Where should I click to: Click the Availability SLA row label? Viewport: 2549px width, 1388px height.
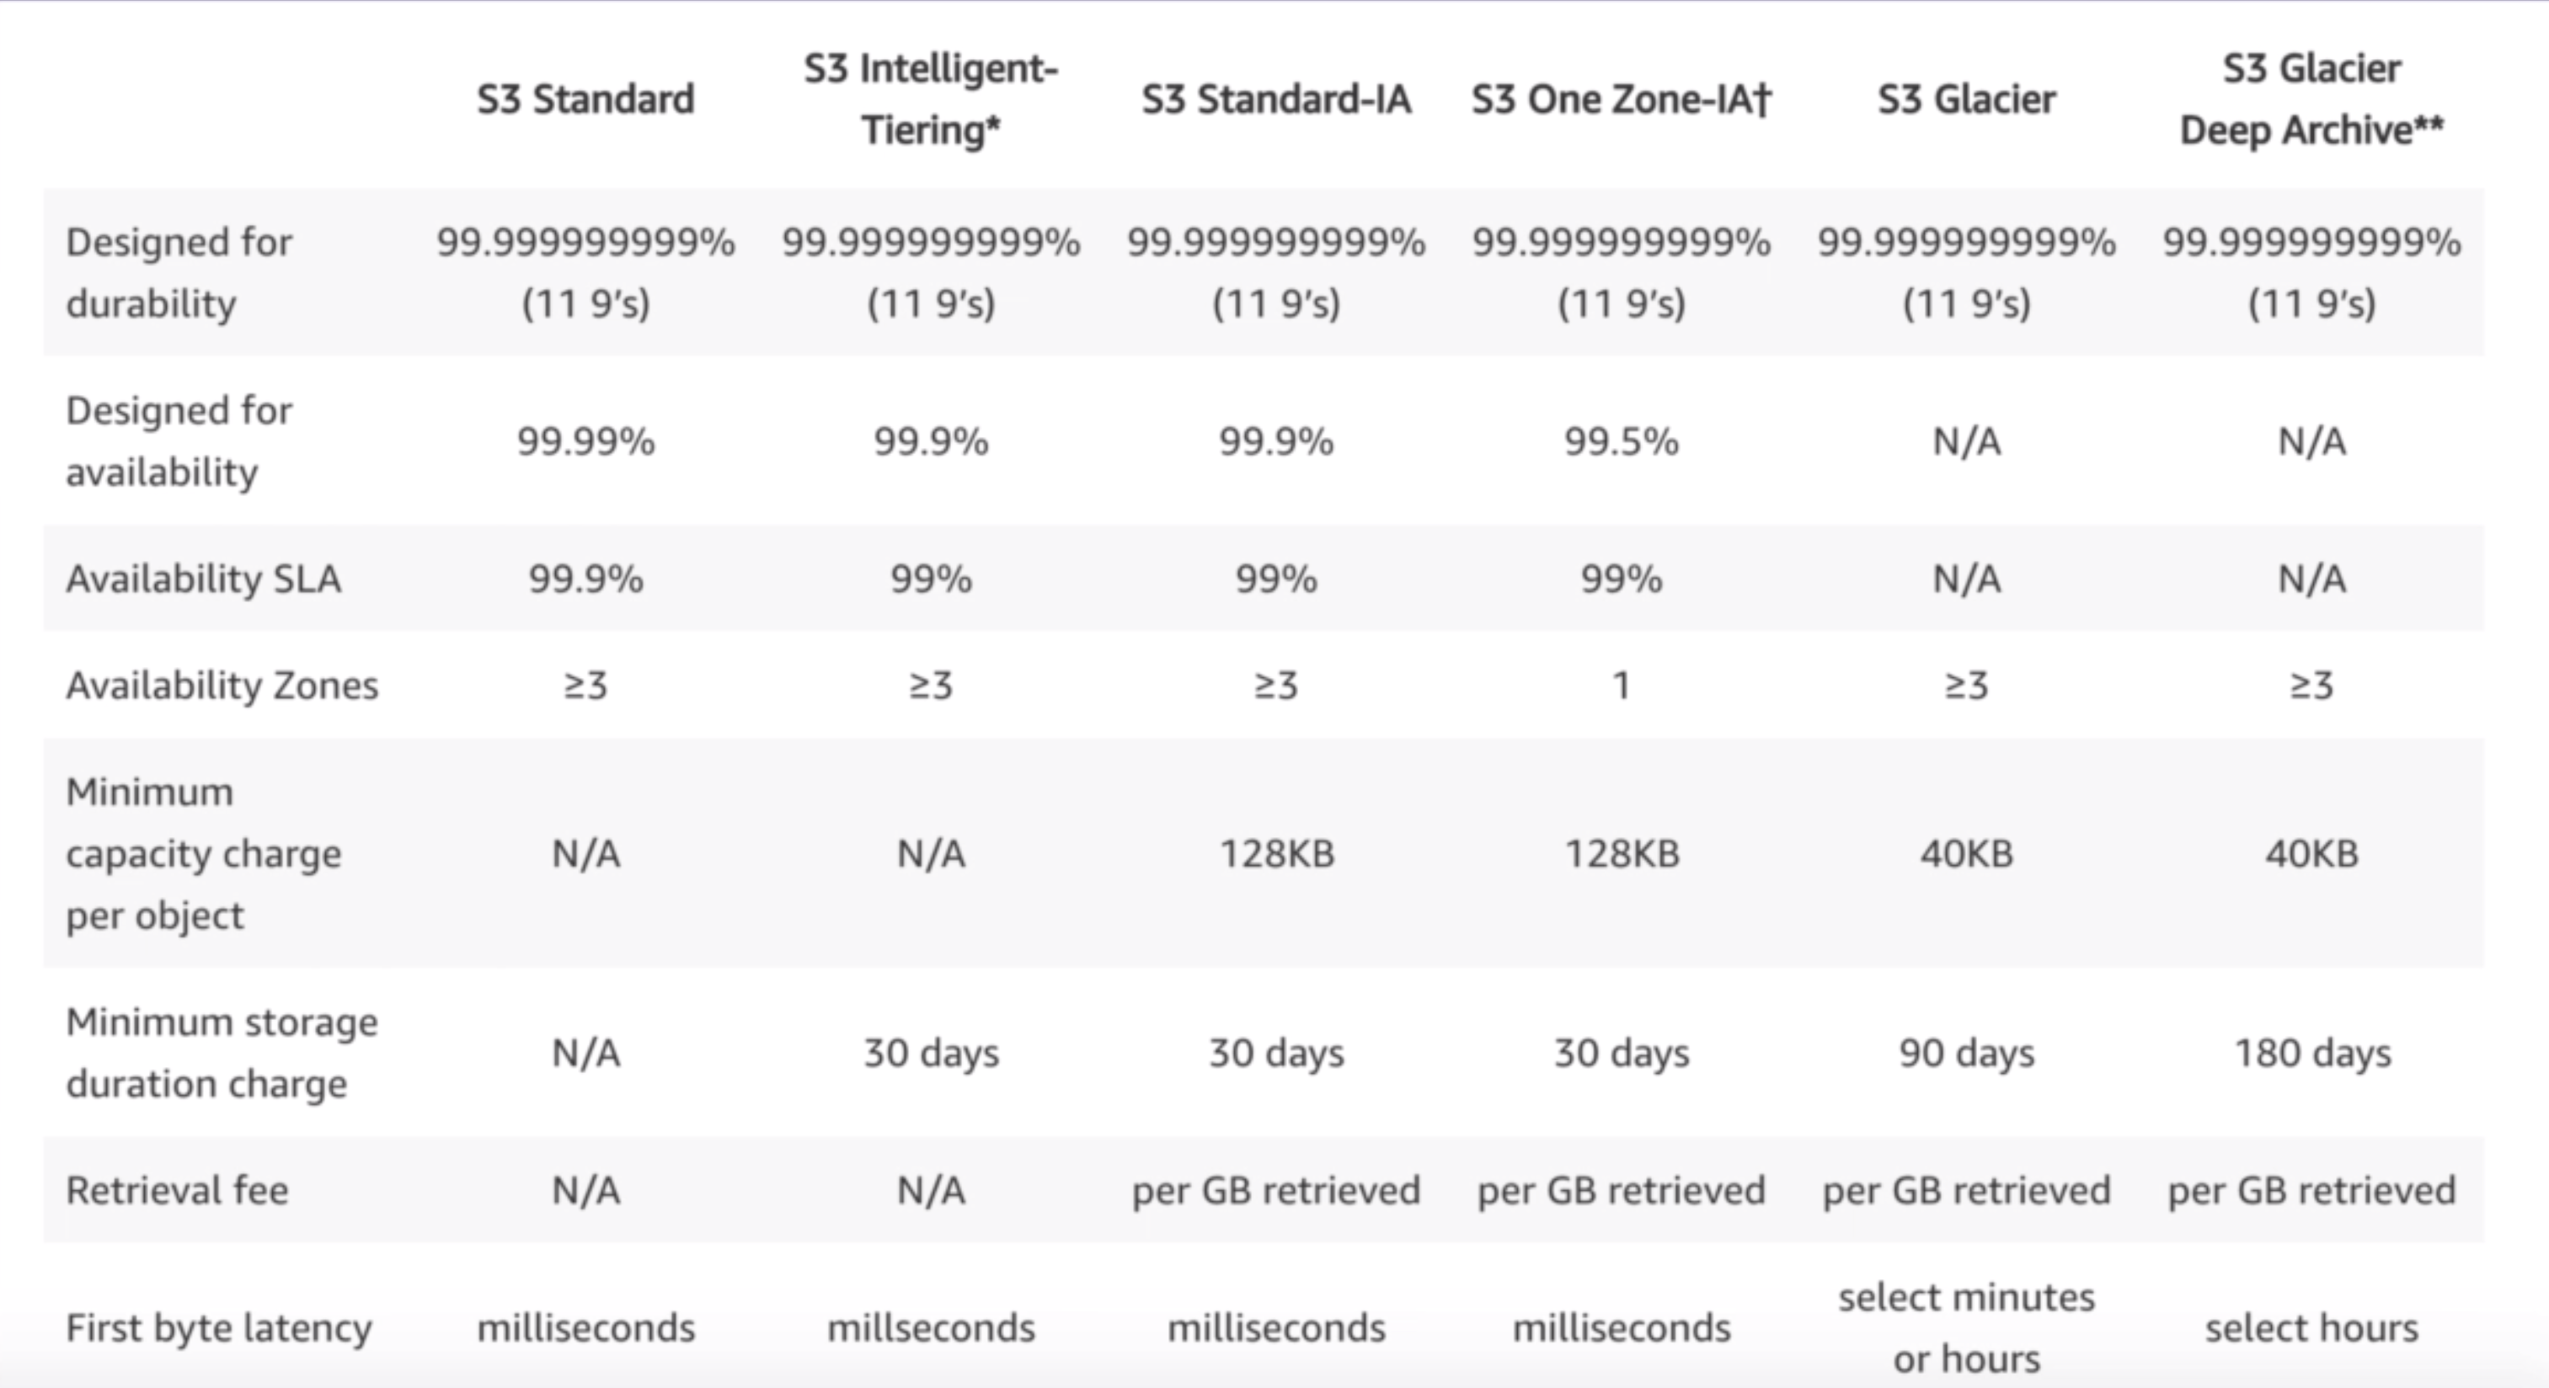click(203, 579)
